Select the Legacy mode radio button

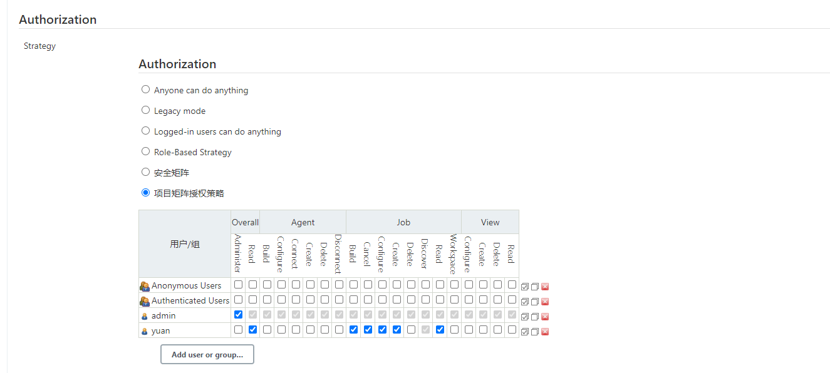145,110
